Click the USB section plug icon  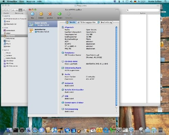(63, 96)
